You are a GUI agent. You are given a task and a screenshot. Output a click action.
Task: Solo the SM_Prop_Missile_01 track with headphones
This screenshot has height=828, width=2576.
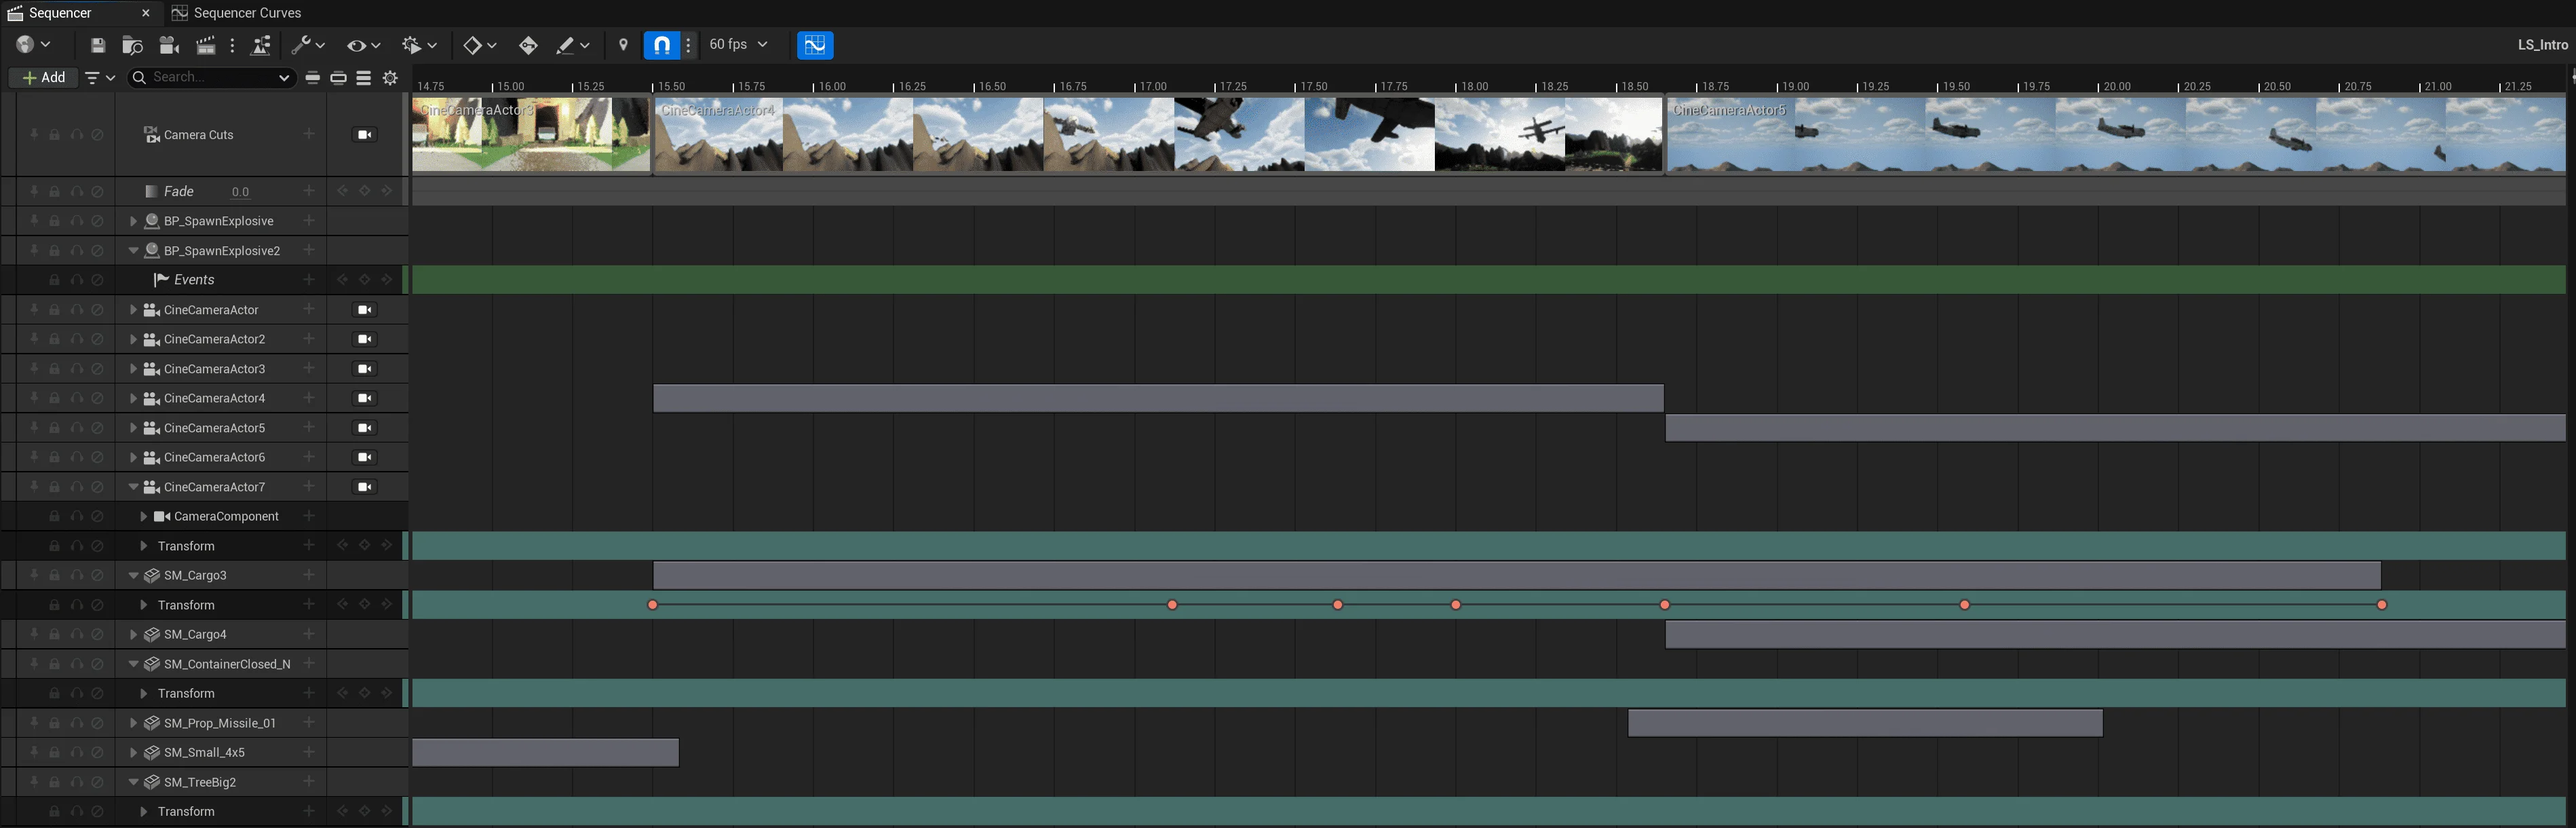pyautogui.click(x=76, y=723)
